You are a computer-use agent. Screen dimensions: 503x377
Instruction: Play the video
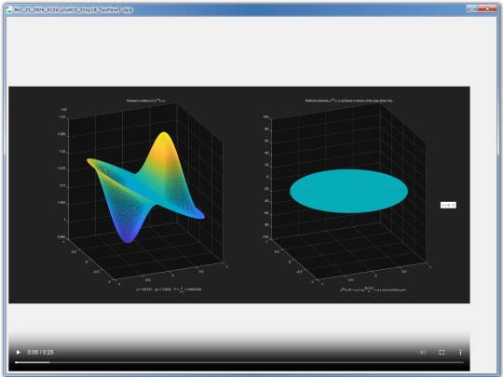(x=19, y=352)
